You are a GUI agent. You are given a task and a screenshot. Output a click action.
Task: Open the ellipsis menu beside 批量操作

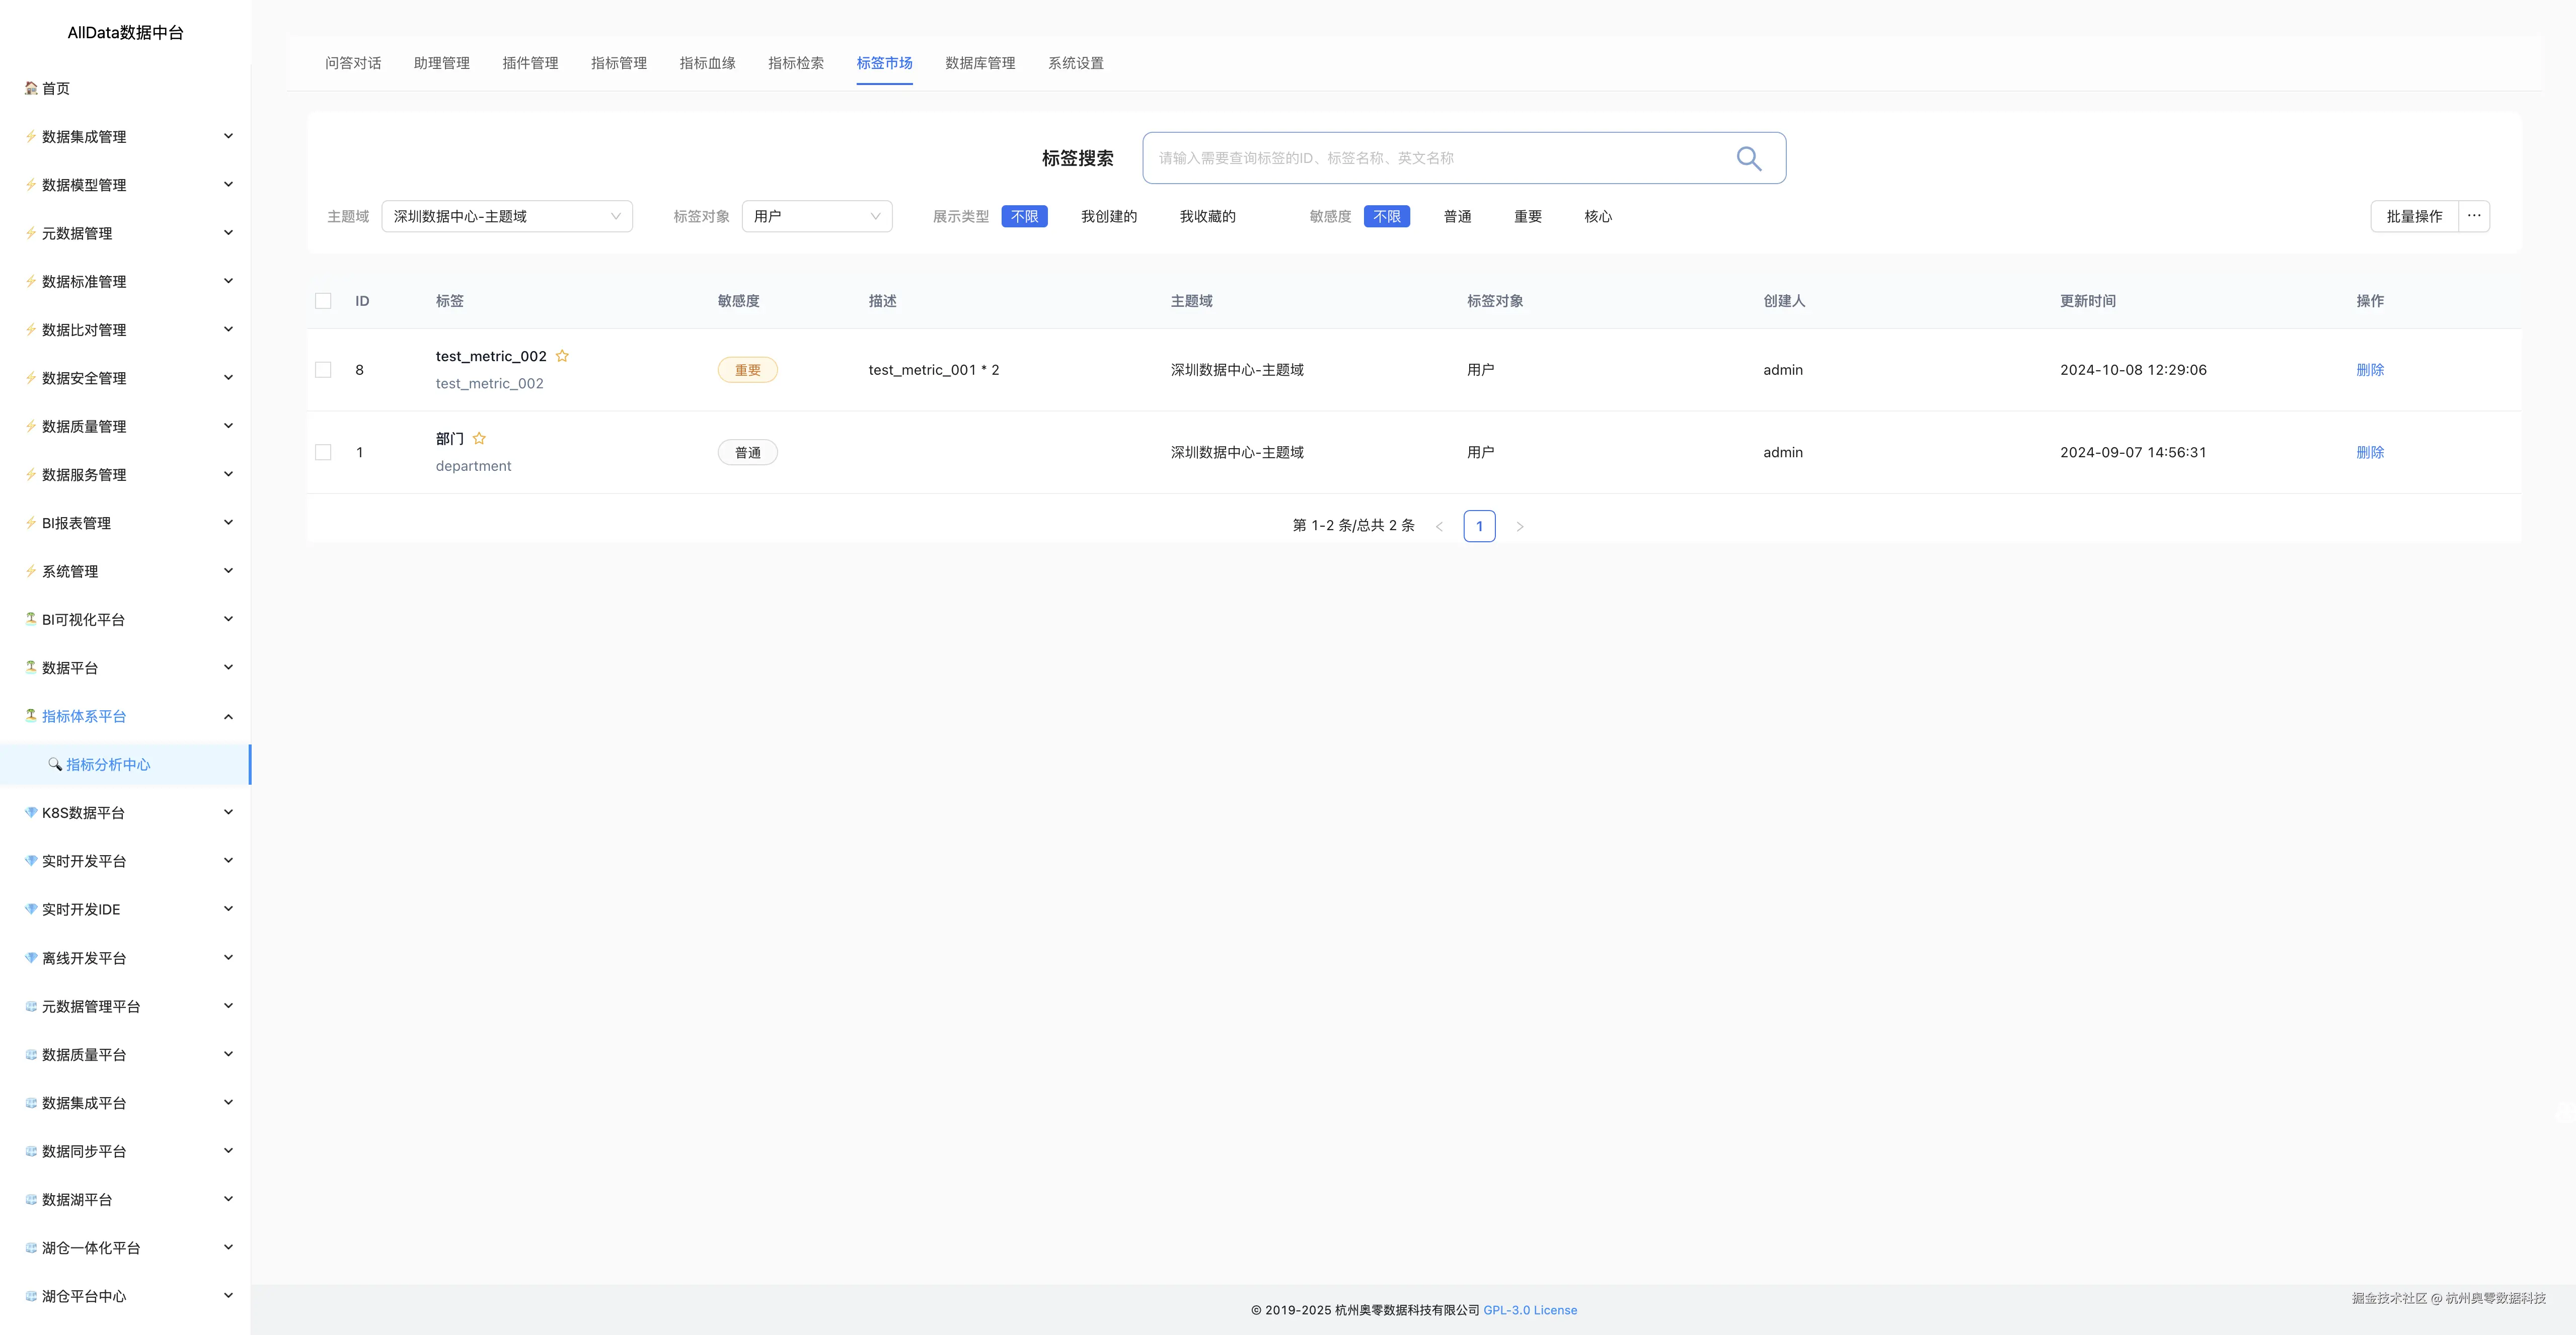pos(2473,216)
